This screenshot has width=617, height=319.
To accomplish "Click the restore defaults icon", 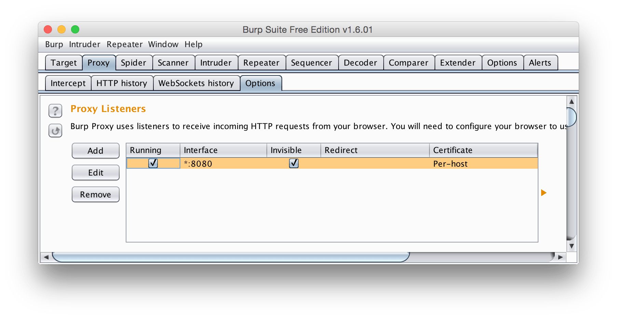I will point(55,130).
